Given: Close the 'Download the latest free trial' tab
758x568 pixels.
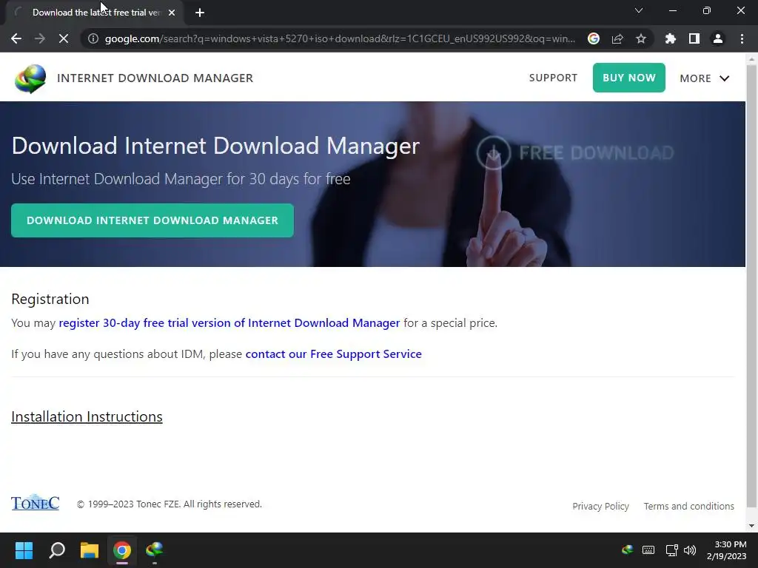Looking at the screenshot, I should pos(172,13).
